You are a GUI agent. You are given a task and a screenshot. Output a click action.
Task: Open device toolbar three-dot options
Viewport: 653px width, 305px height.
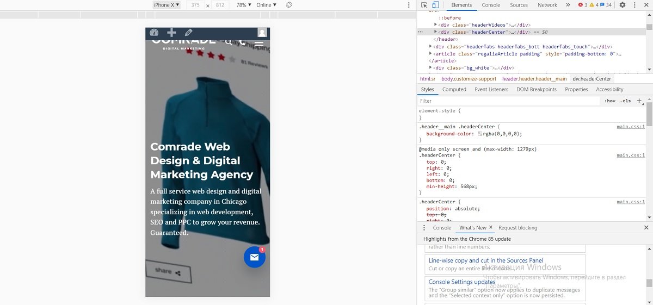point(409,5)
